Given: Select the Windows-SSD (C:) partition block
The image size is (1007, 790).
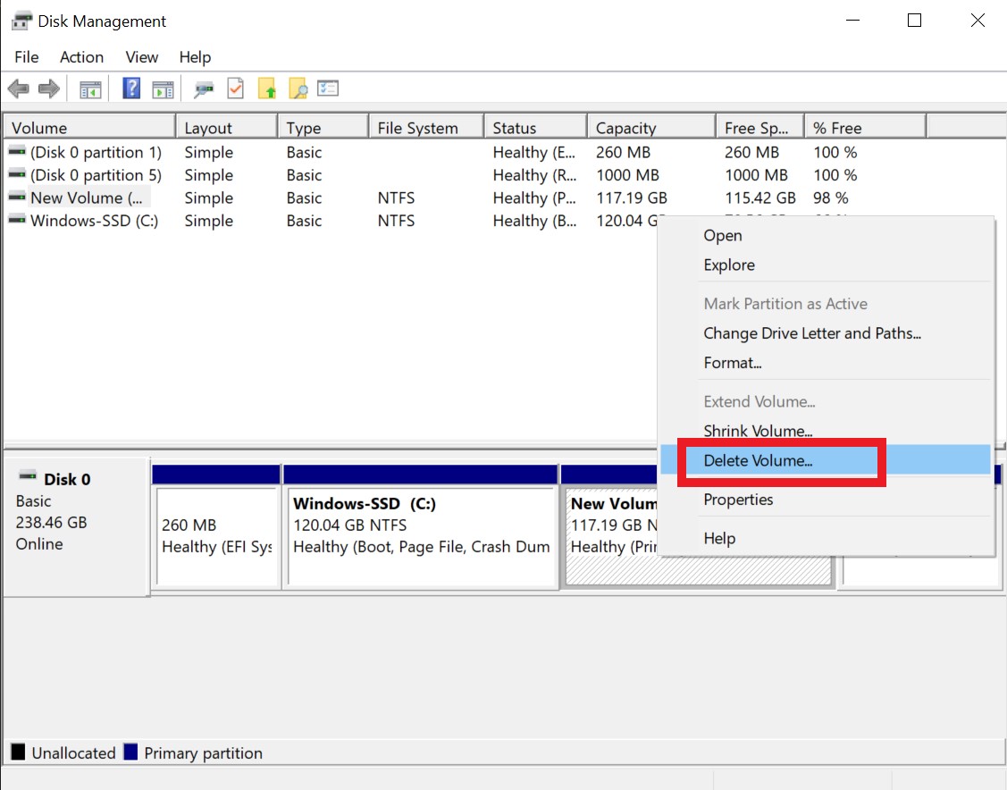Looking at the screenshot, I should pyautogui.click(x=420, y=536).
